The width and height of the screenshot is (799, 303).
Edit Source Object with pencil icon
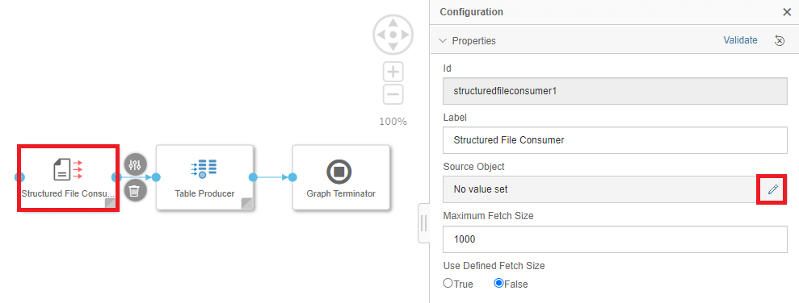(x=773, y=189)
